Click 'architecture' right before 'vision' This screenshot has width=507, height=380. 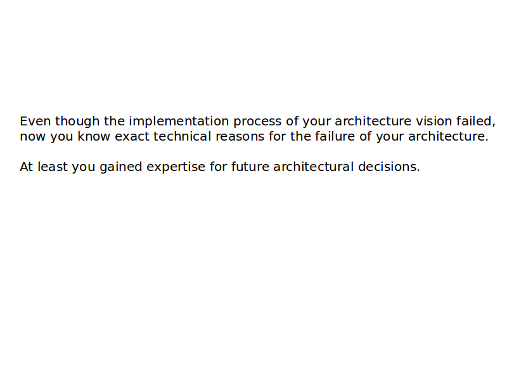(373, 121)
